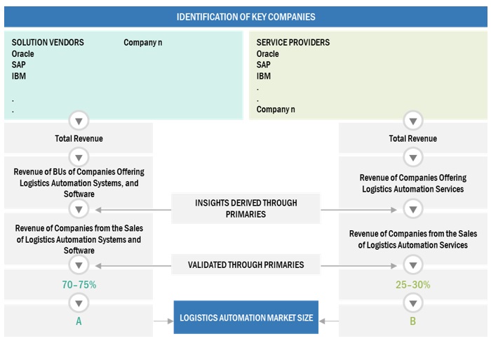Select the 25–30% percentage text
The width and height of the screenshot is (491, 341).
tap(413, 285)
